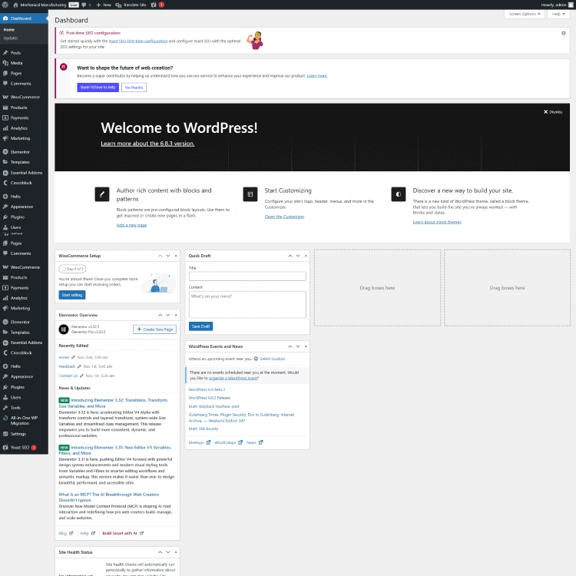The height and width of the screenshot is (576, 576).
Task: Move the WooCommerce Setup widget down
Action: (167, 256)
